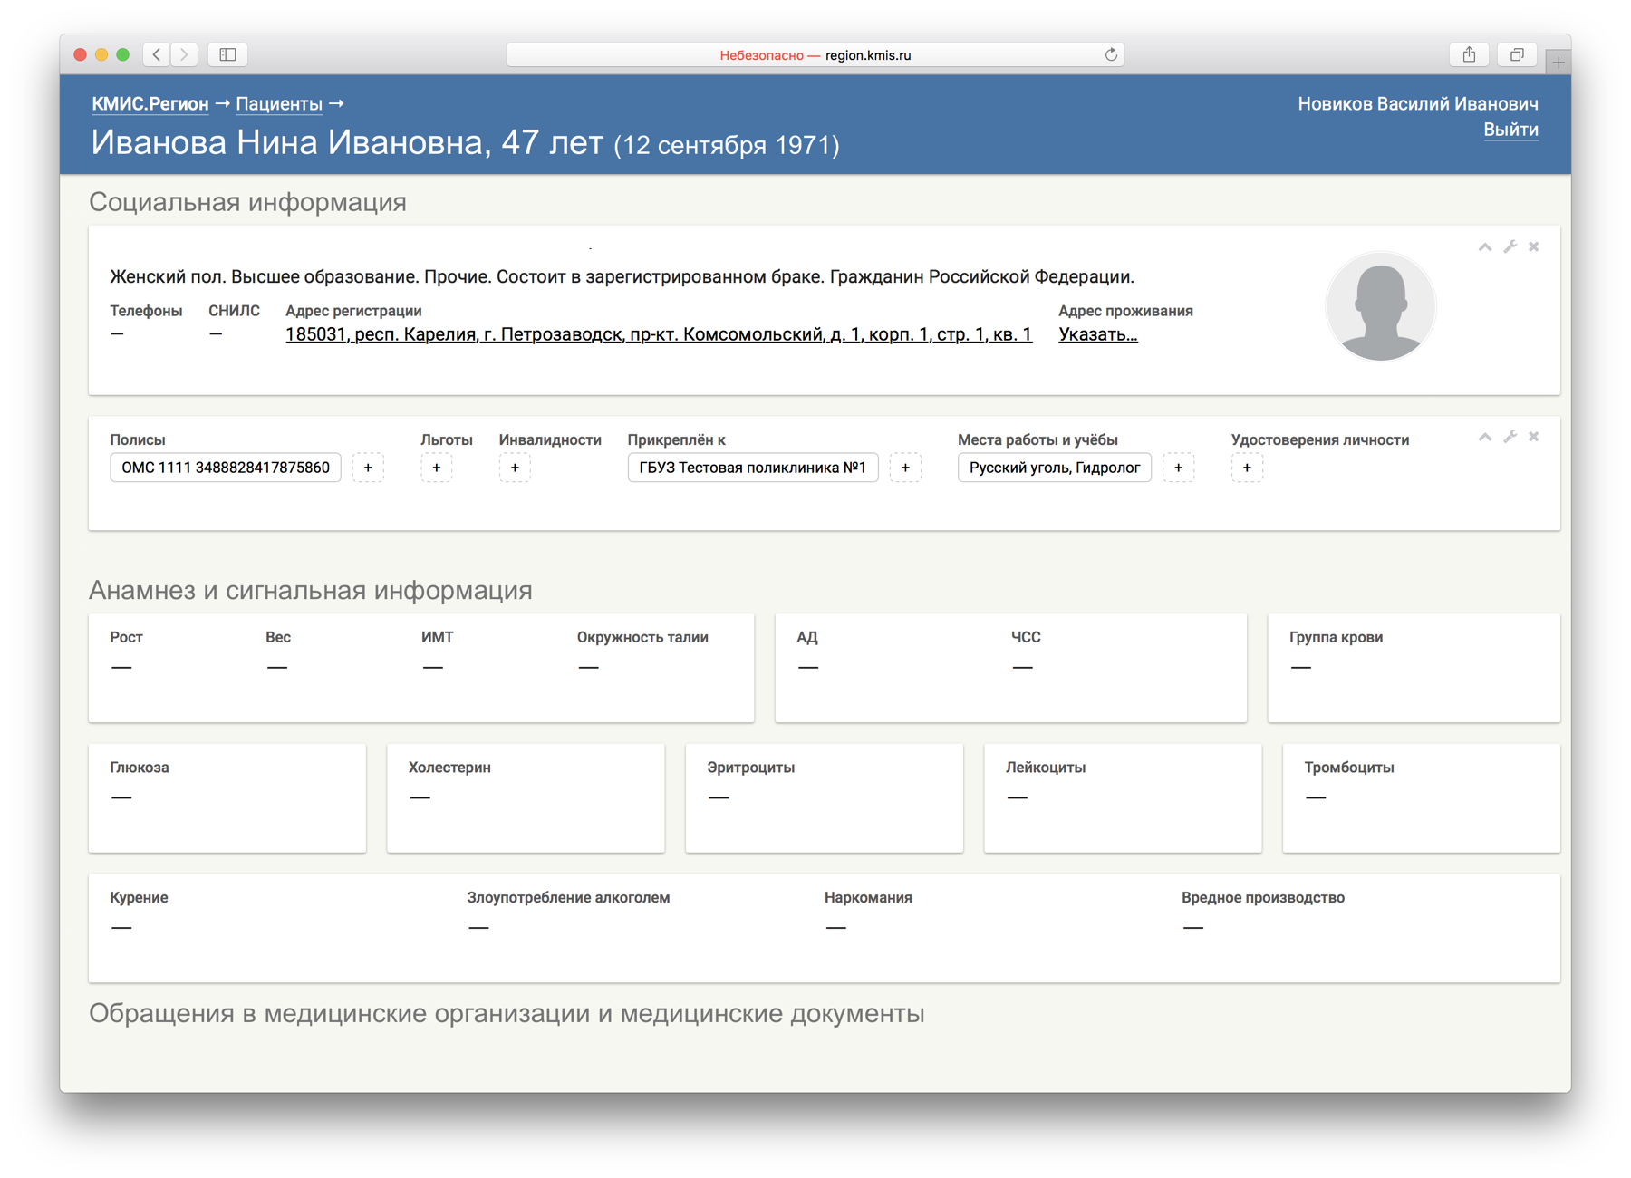Toggle the Safari sidebar
1631x1178 pixels.
[x=228, y=54]
